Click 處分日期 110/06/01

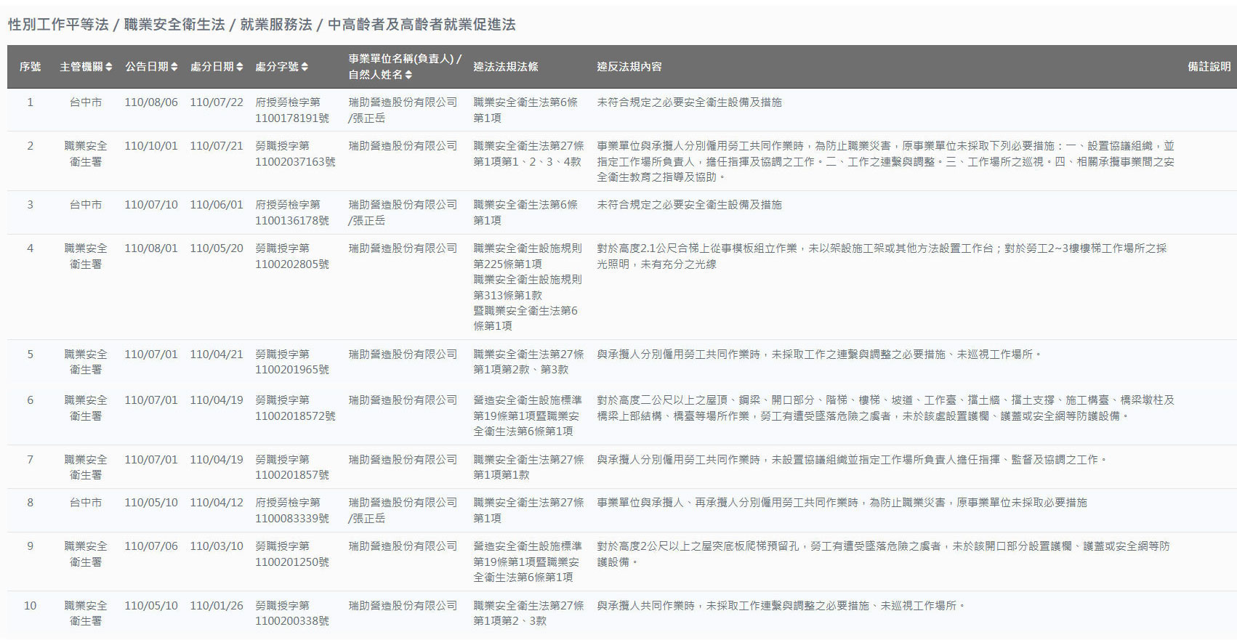click(217, 205)
